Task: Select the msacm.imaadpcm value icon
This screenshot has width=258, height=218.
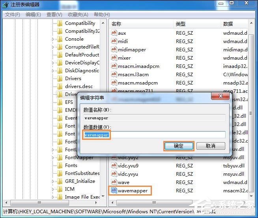Action: (x=114, y=66)
